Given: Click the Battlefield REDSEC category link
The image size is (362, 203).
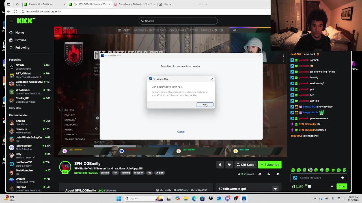Looking at the screenshot, I should (x=86, y=173).
